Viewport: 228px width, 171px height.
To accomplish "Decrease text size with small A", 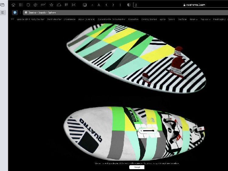I will [x=92, y=5].
